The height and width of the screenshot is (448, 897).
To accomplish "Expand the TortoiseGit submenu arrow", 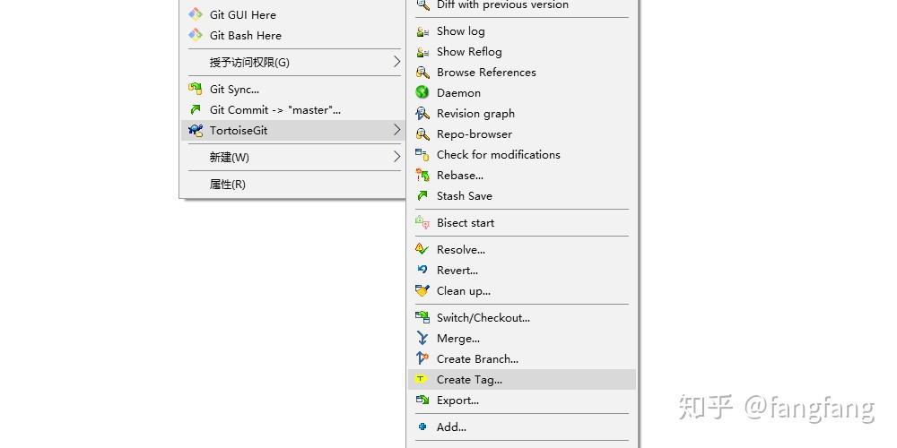I will tap(396, 131).
